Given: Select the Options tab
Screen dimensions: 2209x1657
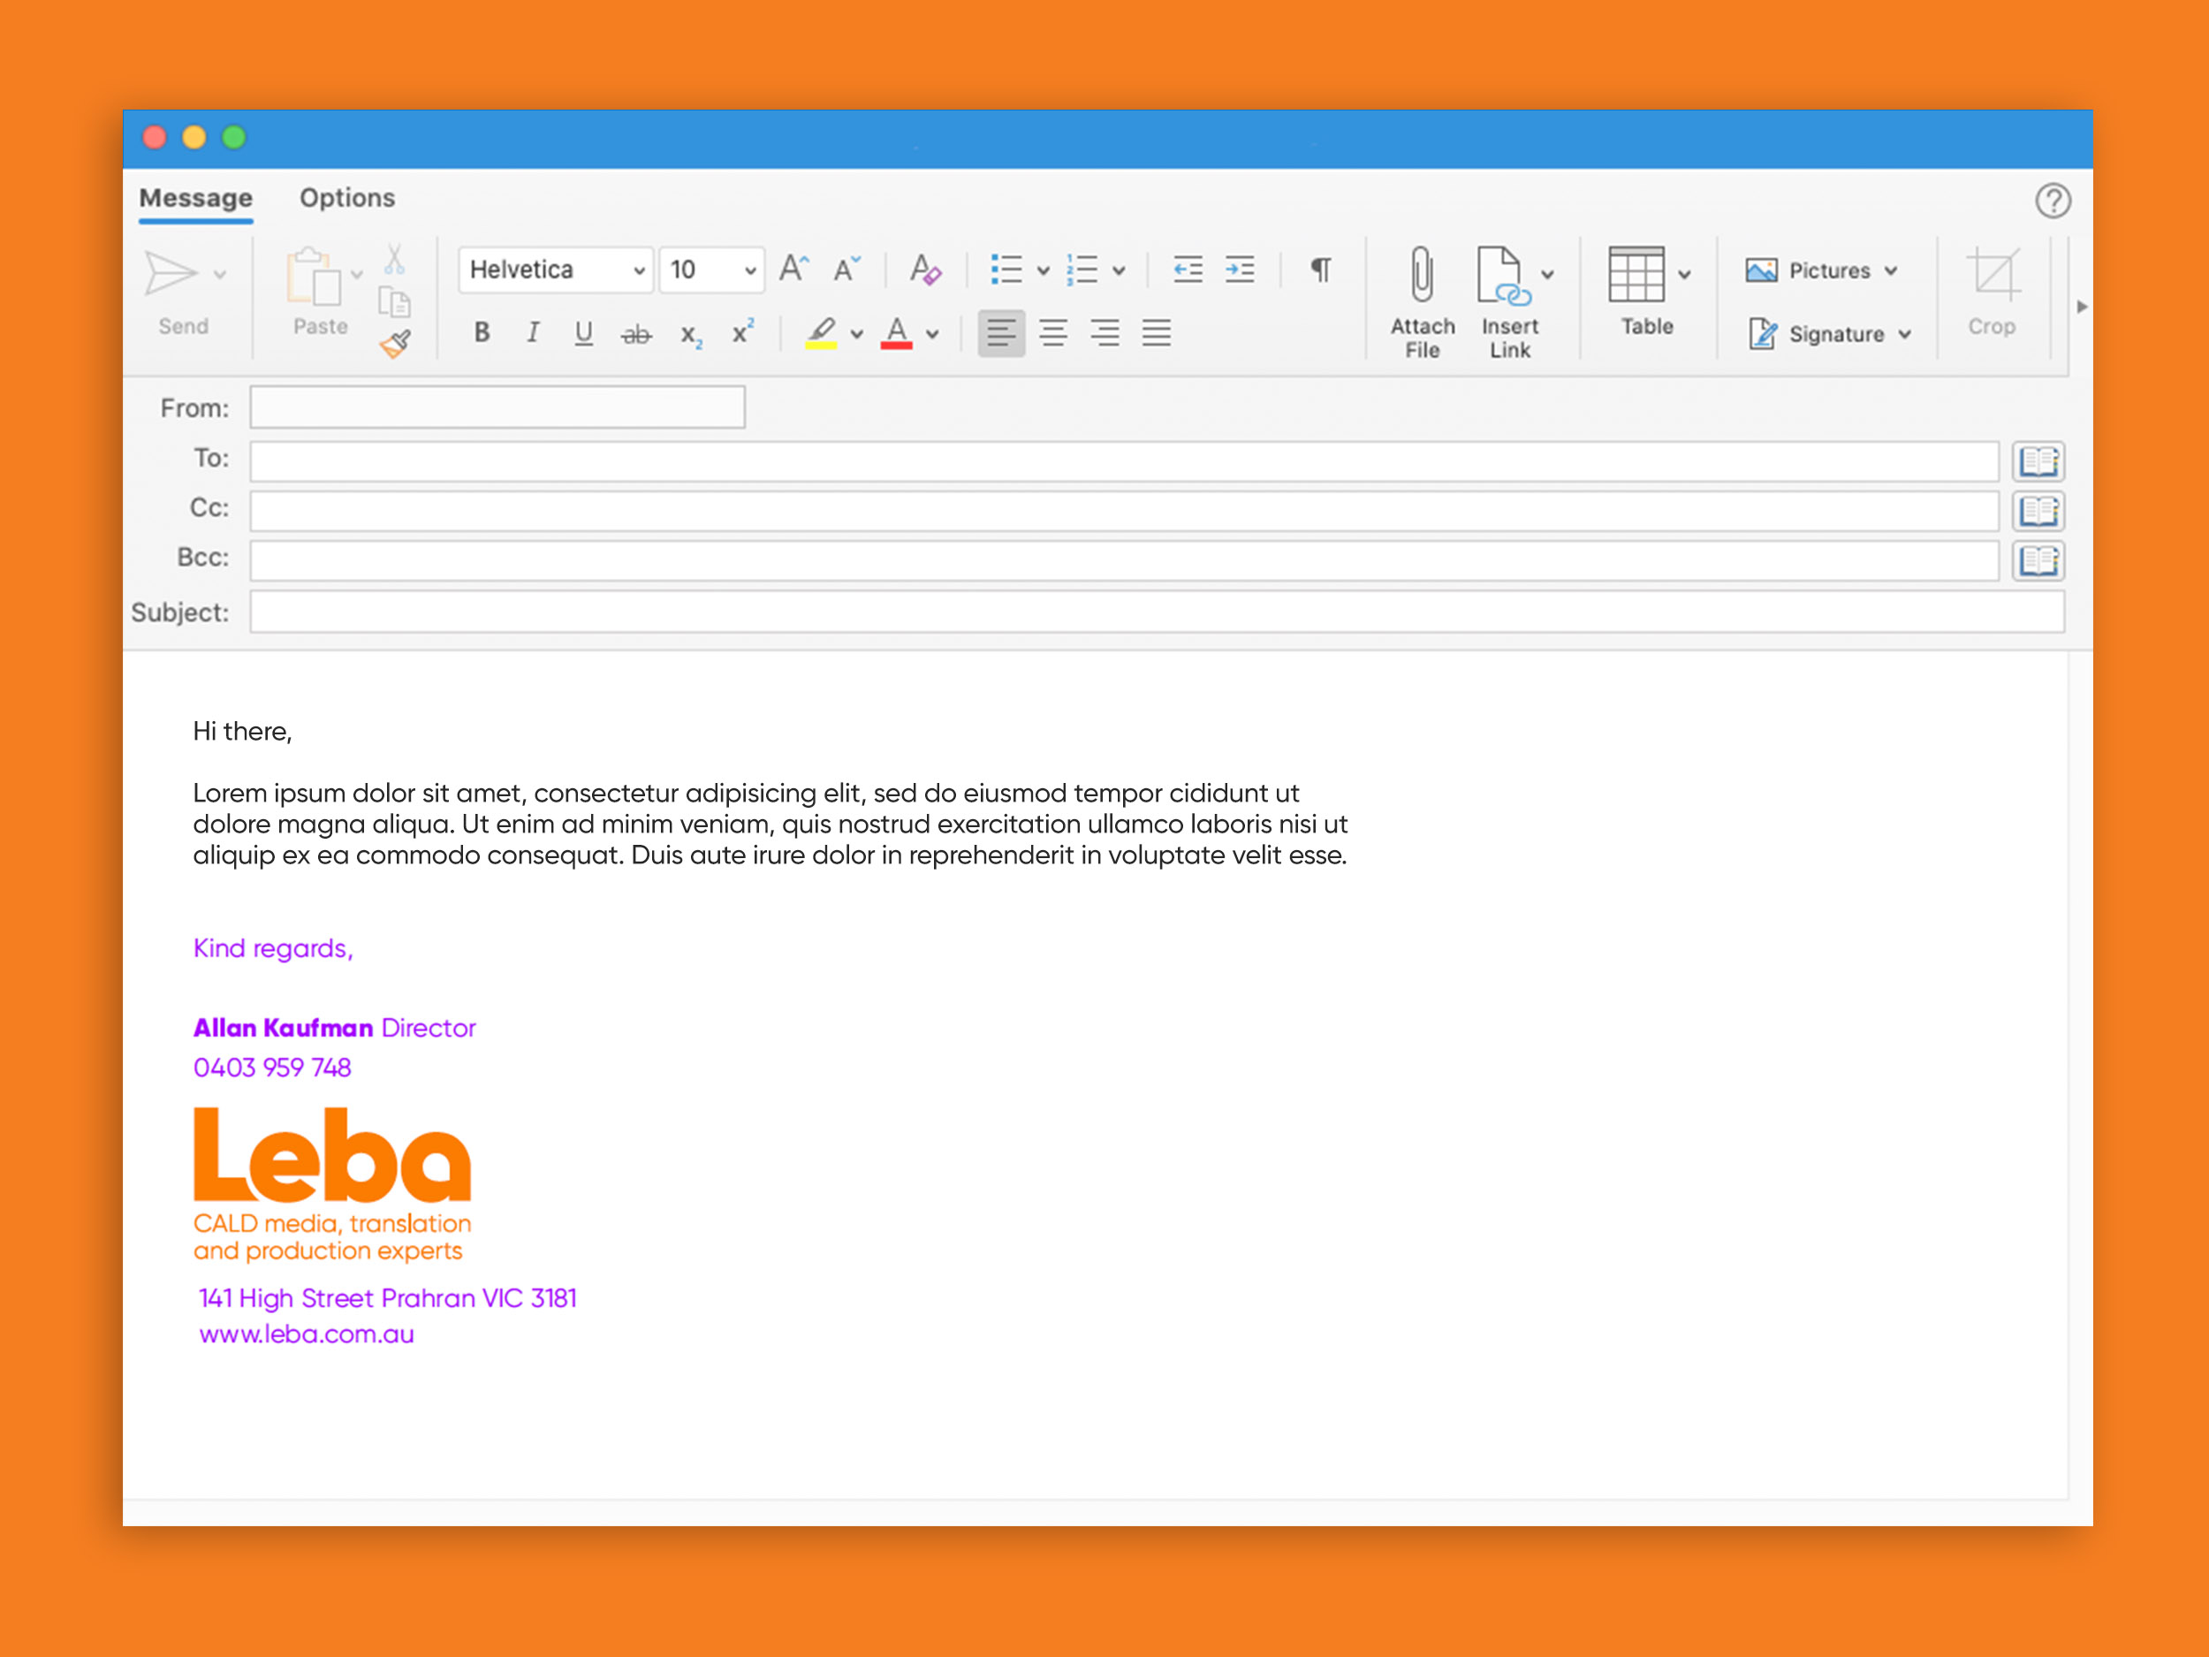Looking at the screenshot, I should point(346,199).
